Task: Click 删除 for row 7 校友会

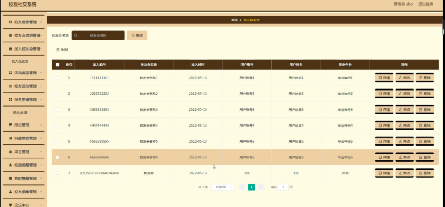Action: click(425, 173)
